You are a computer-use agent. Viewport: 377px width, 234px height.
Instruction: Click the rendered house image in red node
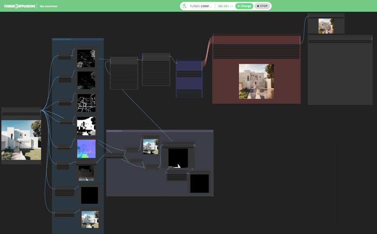[256, 81]
